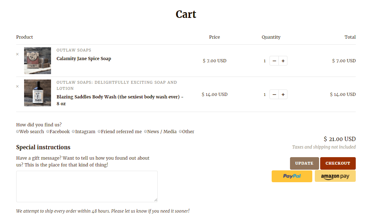This screenshot has width=373, height=218.
Task: Click the $ 21.00 USD cart subtotal
Action: pyautogui.click(x=340, y=139)
